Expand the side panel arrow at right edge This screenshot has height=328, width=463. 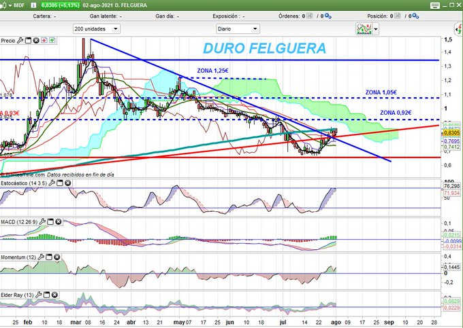coord(458,29)
